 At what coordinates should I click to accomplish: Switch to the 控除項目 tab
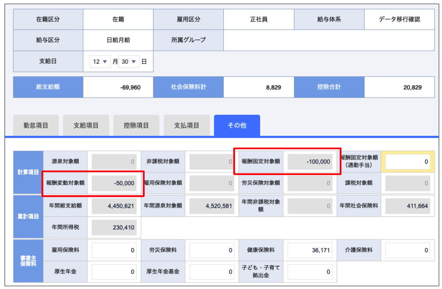tap(136, 126)
